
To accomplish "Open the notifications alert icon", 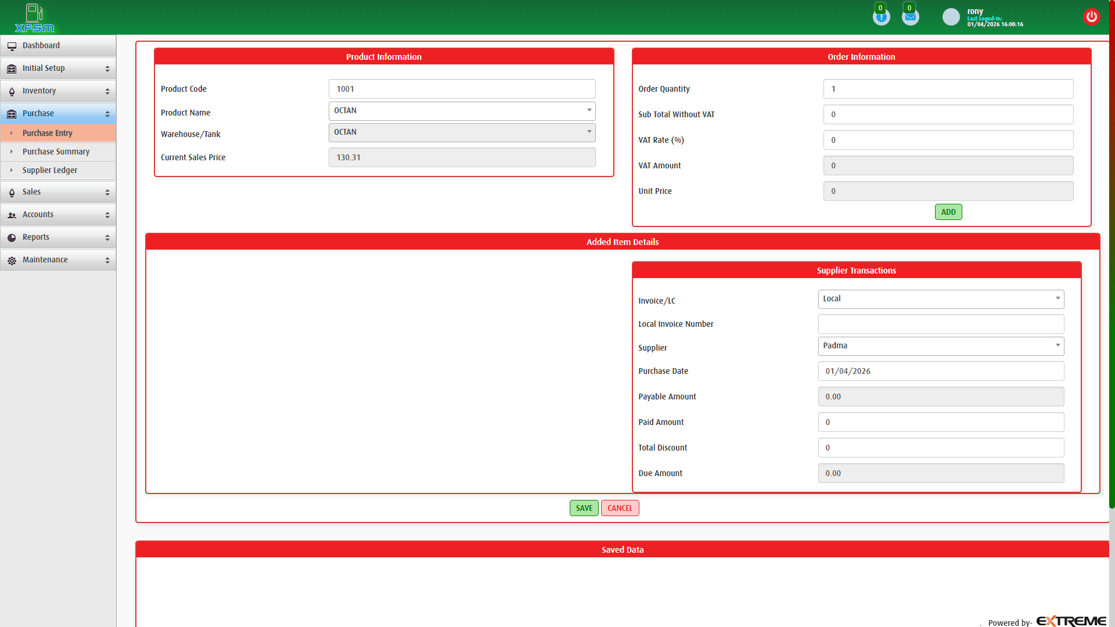I will (x=881, y=16).
